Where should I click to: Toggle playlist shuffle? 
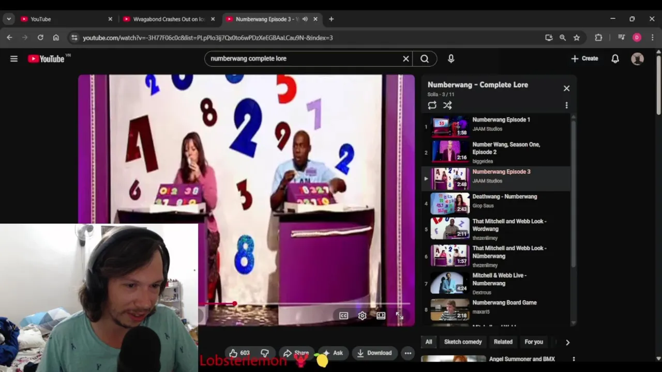click(x=447, y=105)
